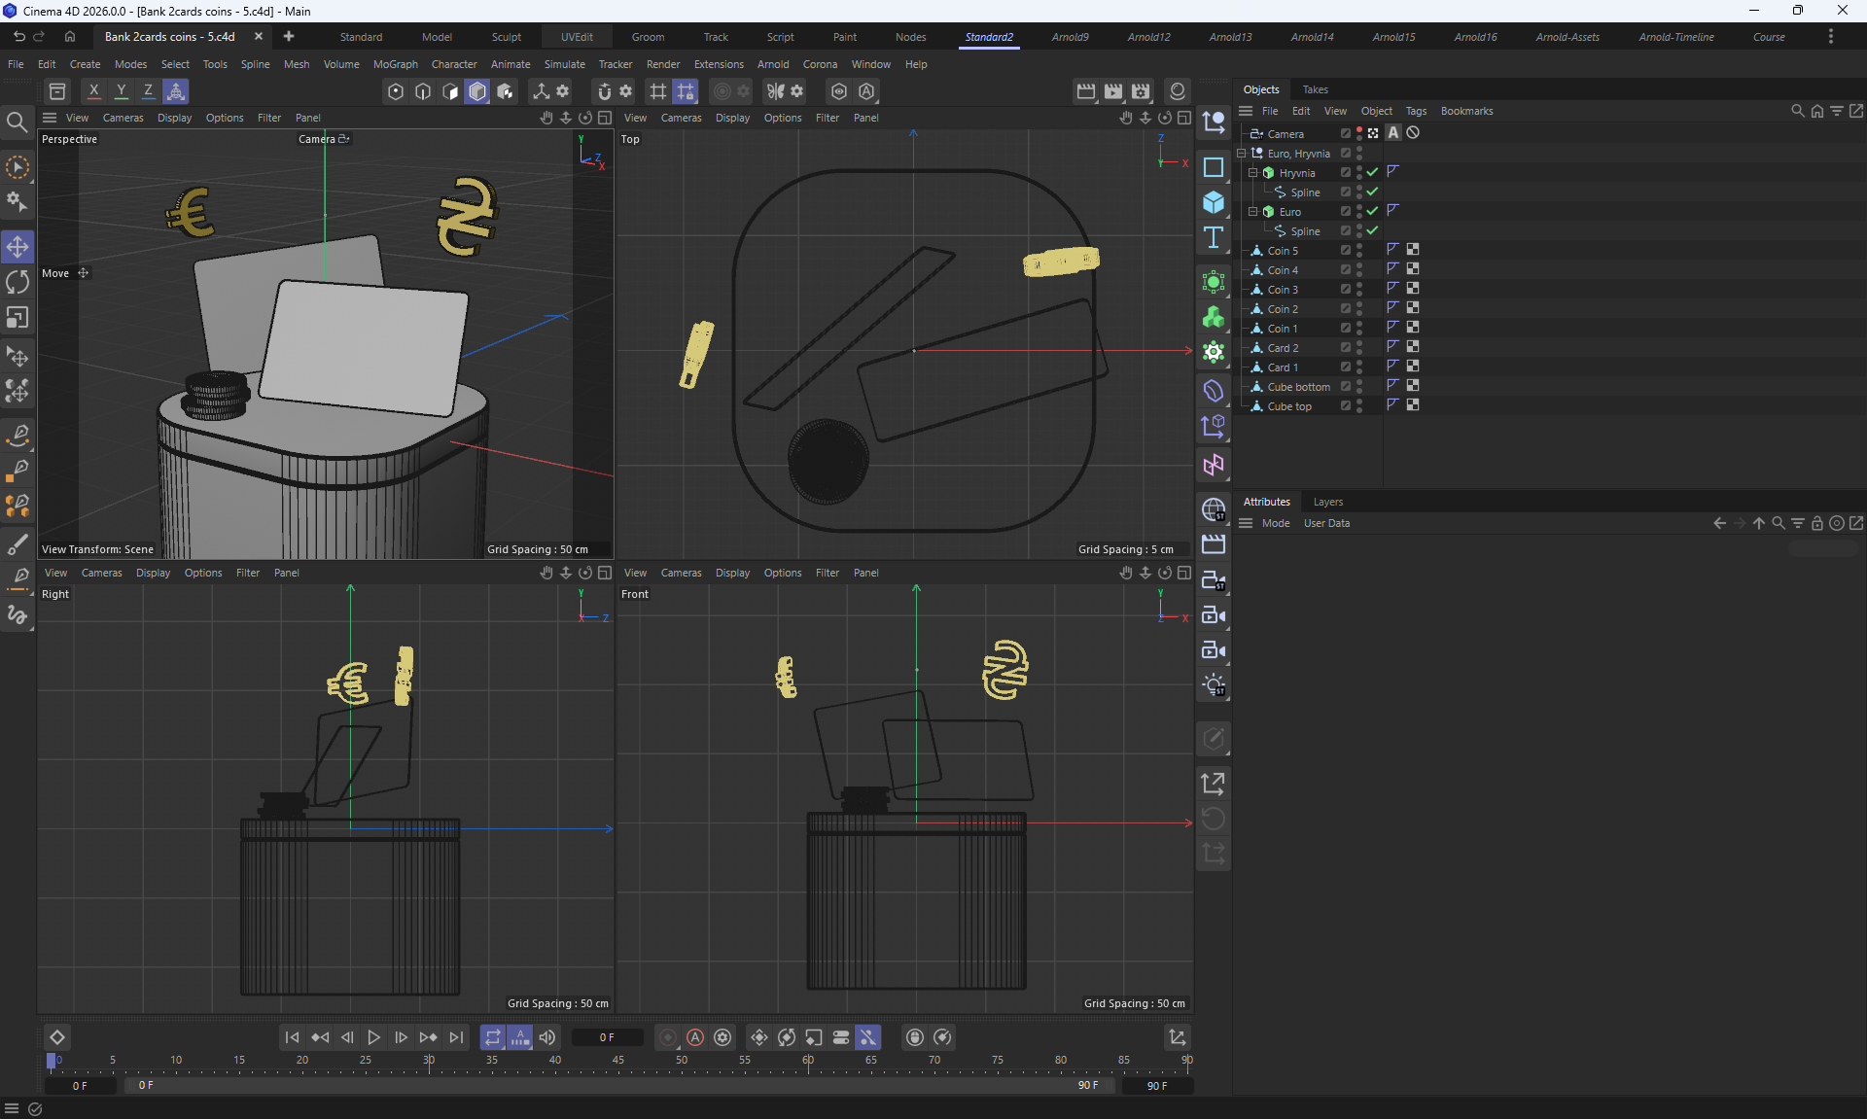Click the Play Forwards button
Screen dimensions: 1867x1119
coord(373,1037)
